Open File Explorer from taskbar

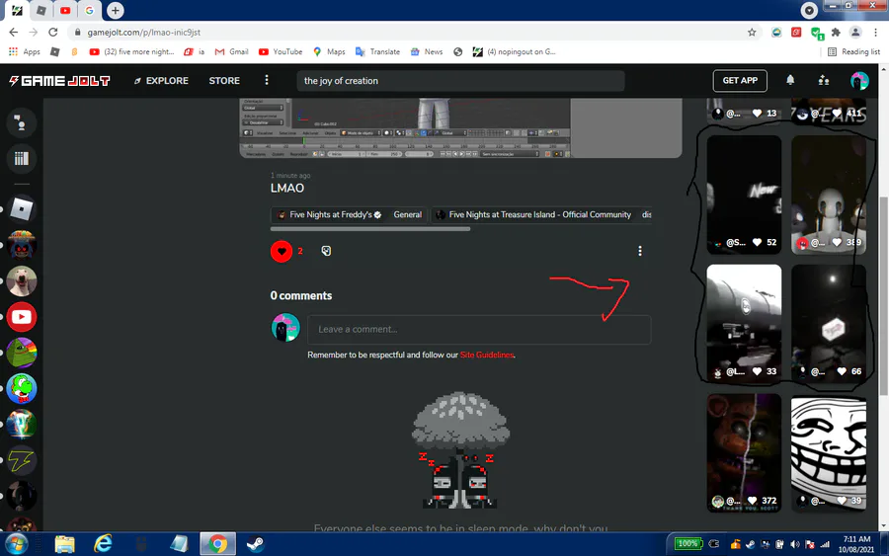point(64,544)
